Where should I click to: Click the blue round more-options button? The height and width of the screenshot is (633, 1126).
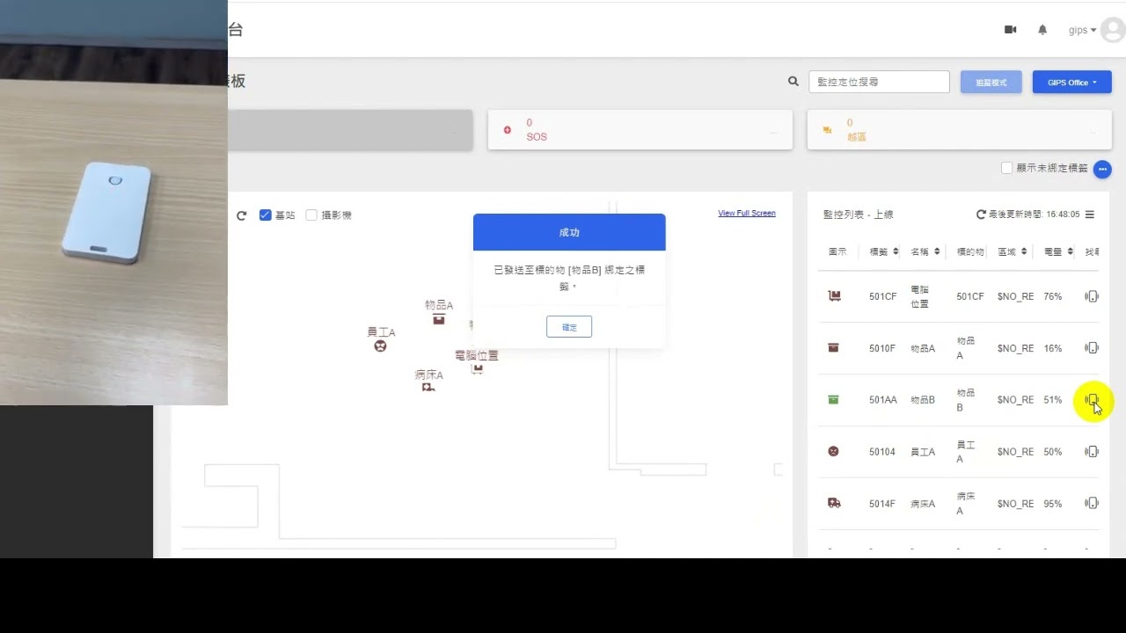[x=1102, y=169]
